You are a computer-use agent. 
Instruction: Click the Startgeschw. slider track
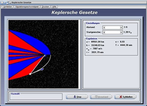click(x=113, y=32)
